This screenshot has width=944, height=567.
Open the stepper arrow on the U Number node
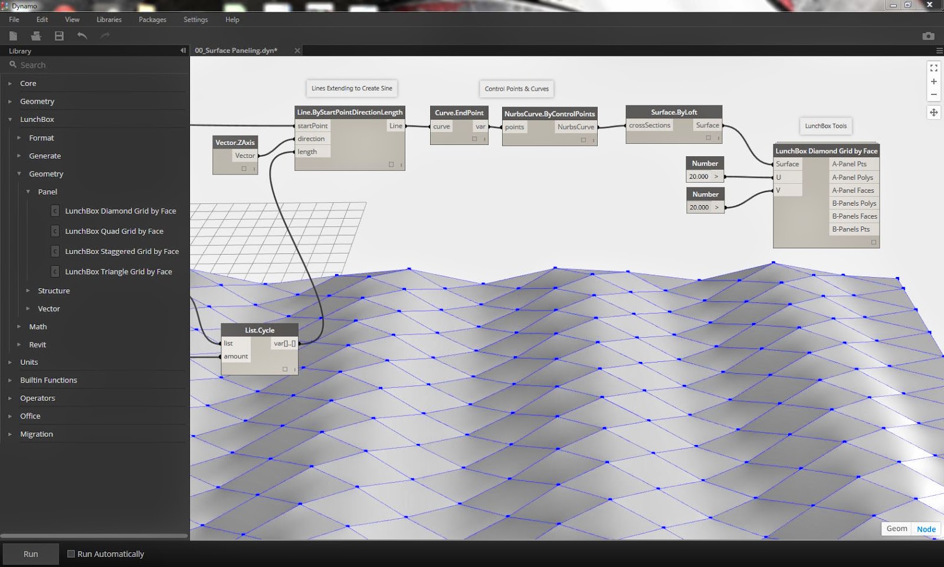[716, 176]
